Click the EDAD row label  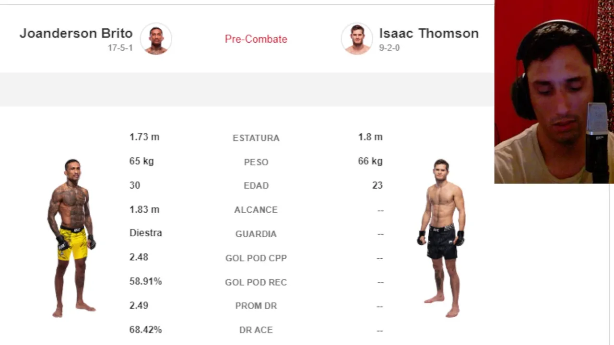pyautogui.click(x=256, y=185)
